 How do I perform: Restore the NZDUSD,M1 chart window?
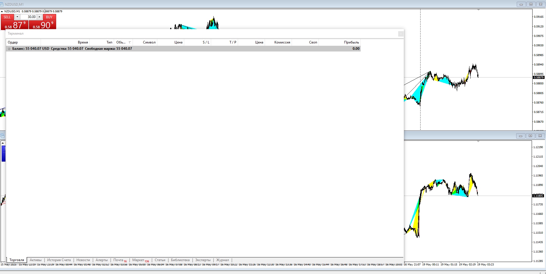click(x=531, y=4)
